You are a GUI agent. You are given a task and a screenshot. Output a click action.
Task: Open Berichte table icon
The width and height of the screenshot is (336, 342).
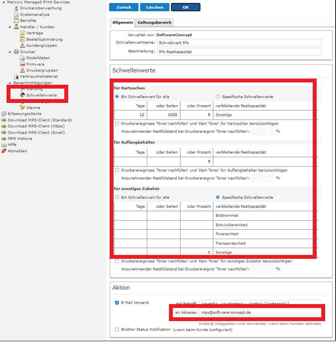(x=17, y=21)
